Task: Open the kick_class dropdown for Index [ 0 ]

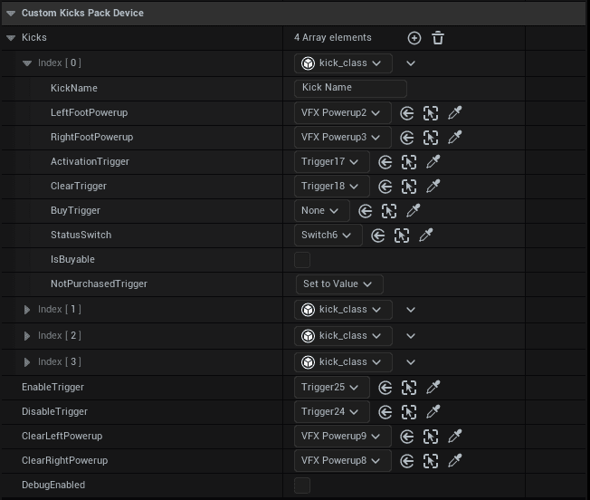Action: tap(343, 63)
